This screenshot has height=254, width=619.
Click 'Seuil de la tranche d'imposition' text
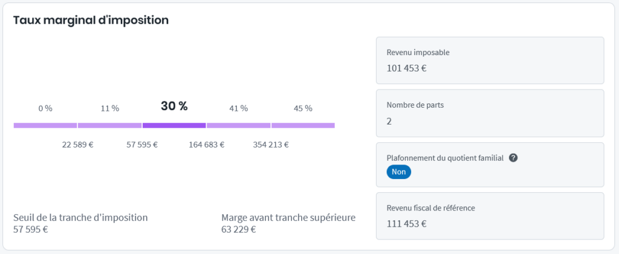click(80, 218)
